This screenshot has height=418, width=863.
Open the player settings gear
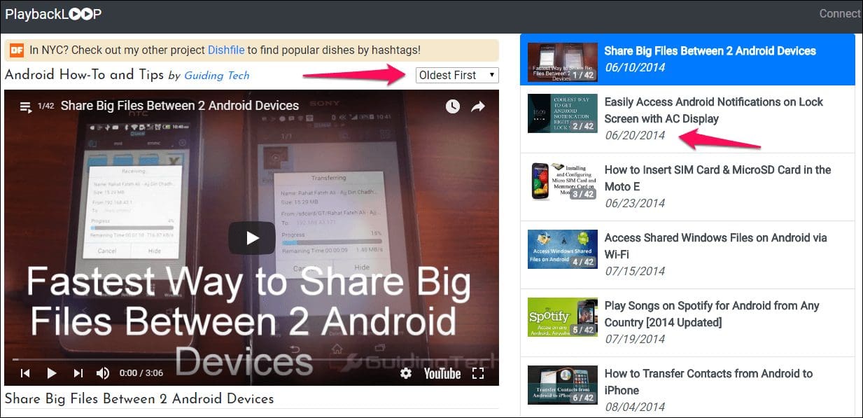(x=405, y=373)
